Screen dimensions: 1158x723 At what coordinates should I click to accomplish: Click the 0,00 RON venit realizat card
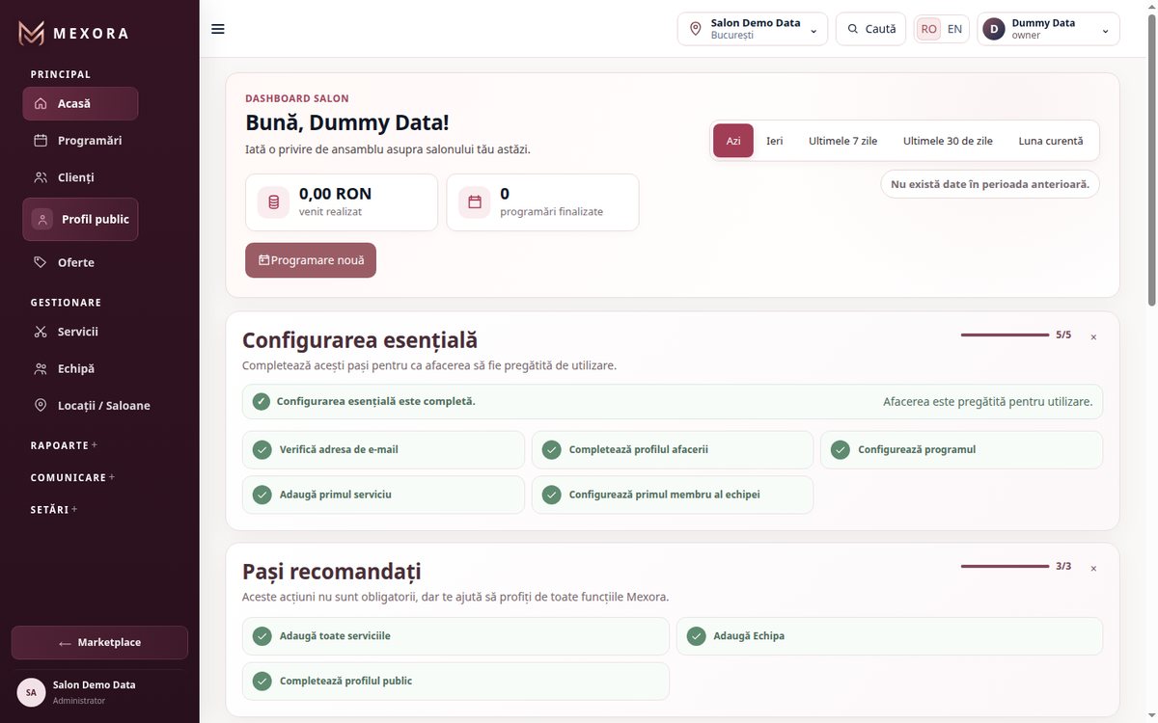342,202
